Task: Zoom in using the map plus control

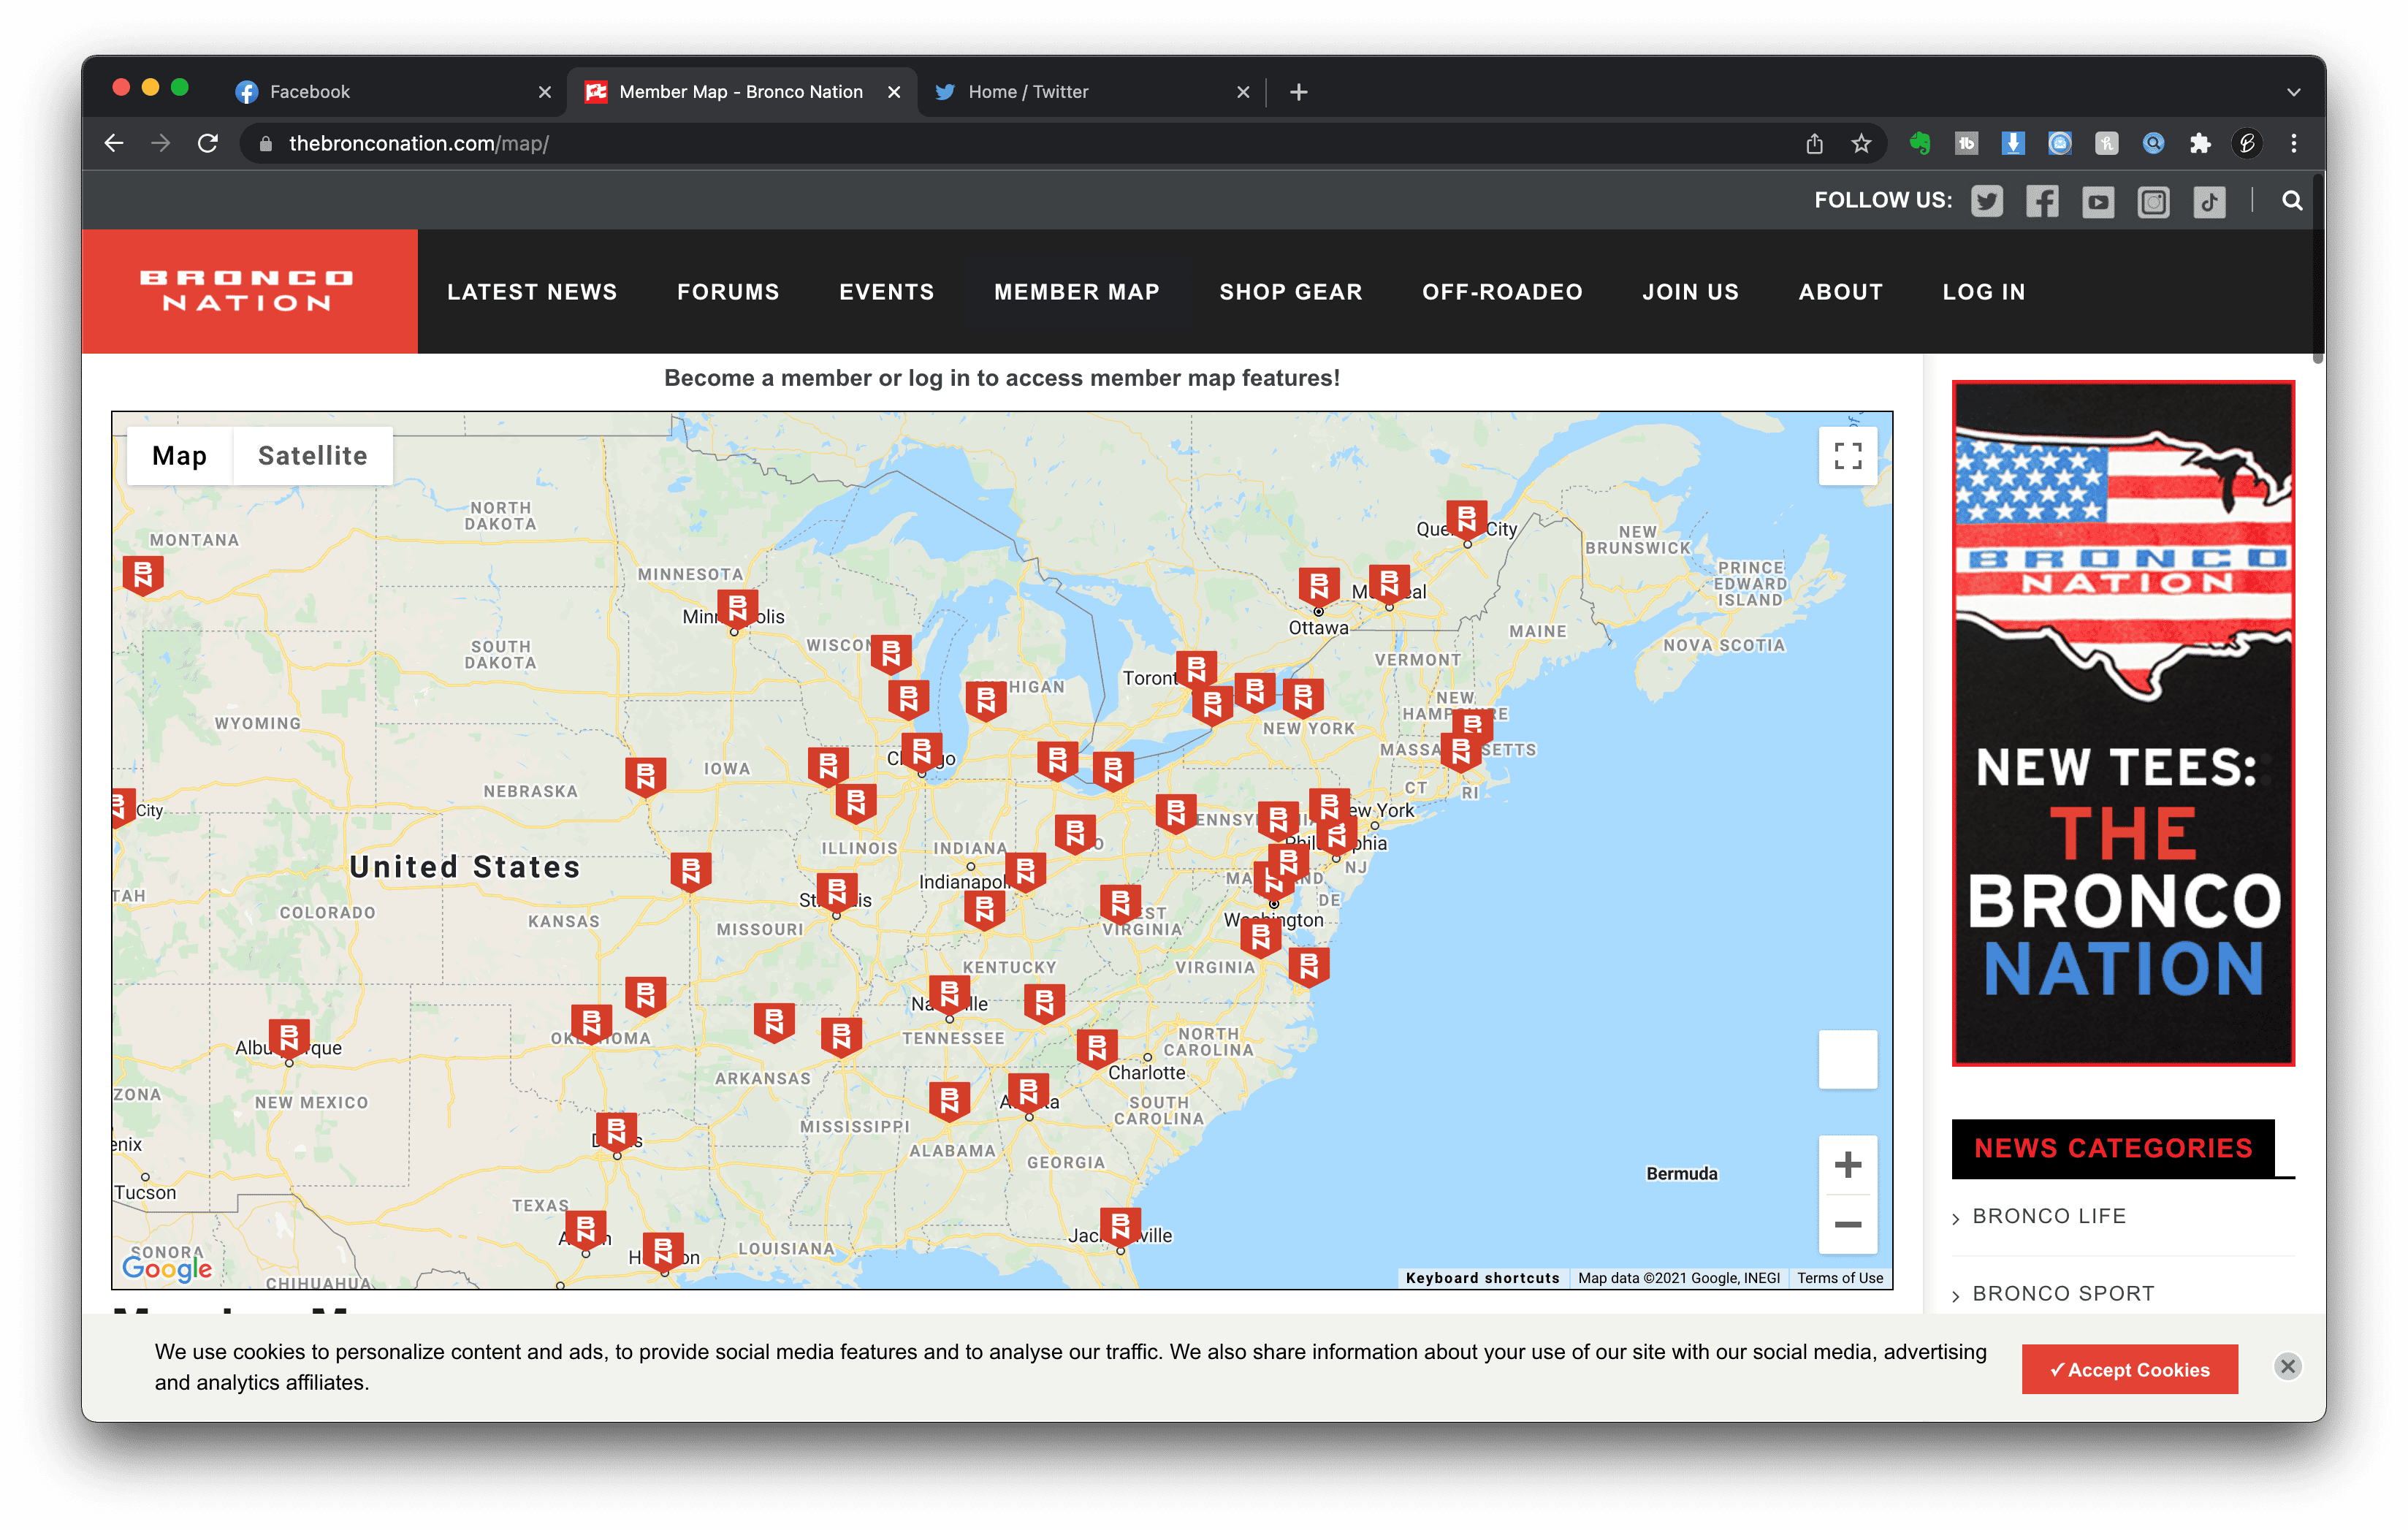Action: tap(1848, 1163)
